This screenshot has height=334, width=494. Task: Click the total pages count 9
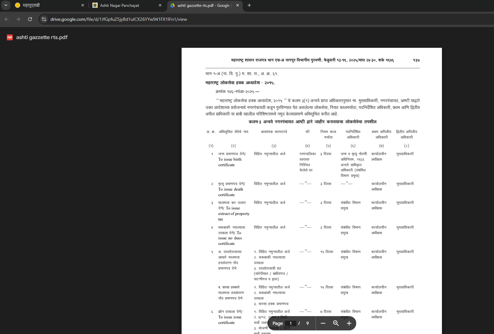308,323
